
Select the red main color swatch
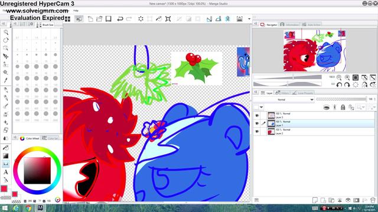(x=4, y=188)
